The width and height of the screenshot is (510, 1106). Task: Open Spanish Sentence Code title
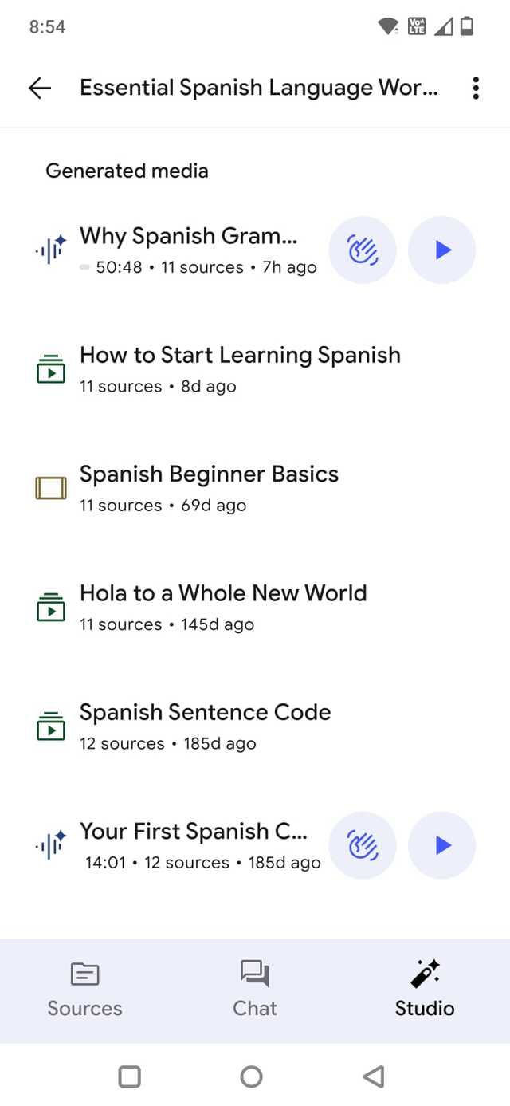(x=205, y=712)
